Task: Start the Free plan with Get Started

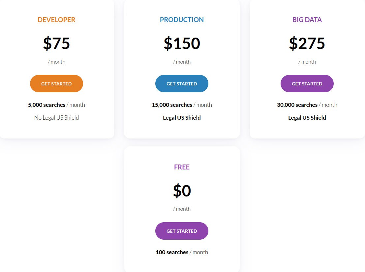Action: [x=182, y=231]
